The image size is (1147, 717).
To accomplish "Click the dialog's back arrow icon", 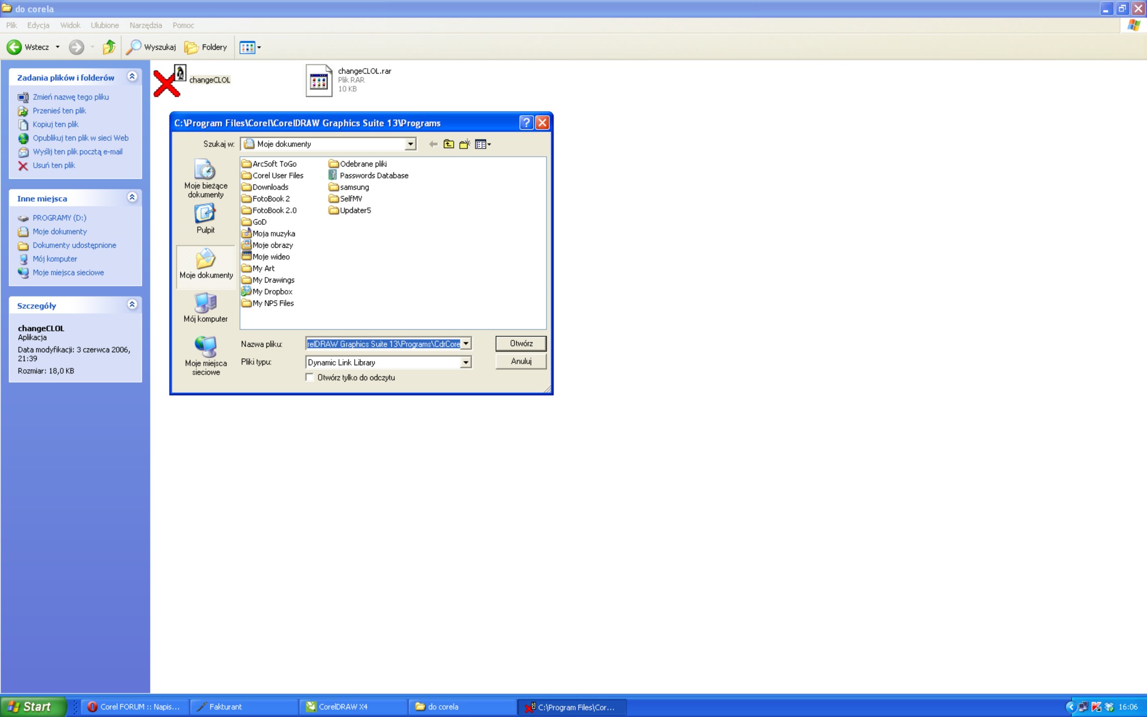I will click(433, 144).
